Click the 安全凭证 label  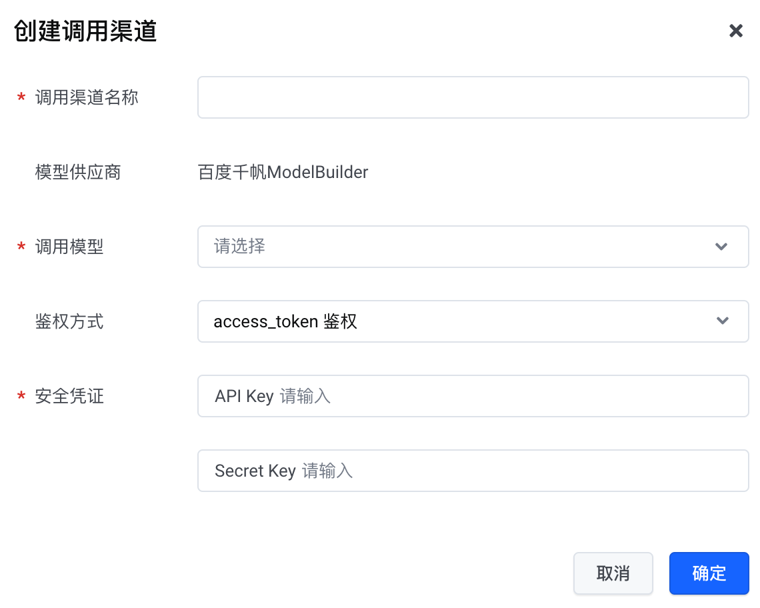click(x=69, y=395)
